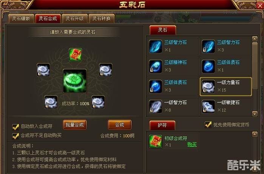This screenshot has height=174, width=264.
Task: Toggle 合成符不足自动购买 checkbox
Action: [x=15, y=136]
